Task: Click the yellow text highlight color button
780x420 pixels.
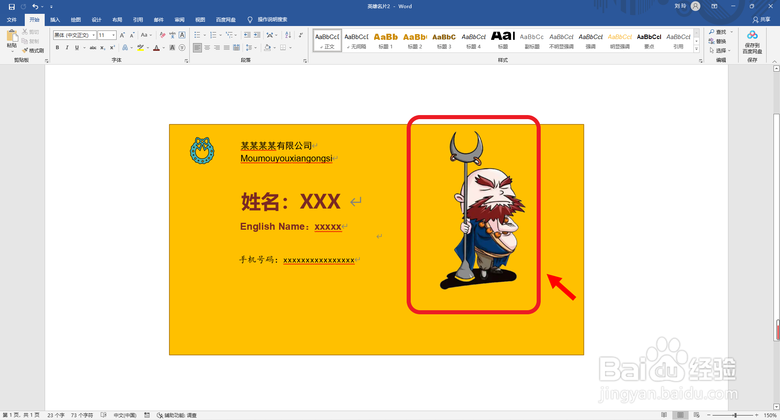Action: click(141, 48)
